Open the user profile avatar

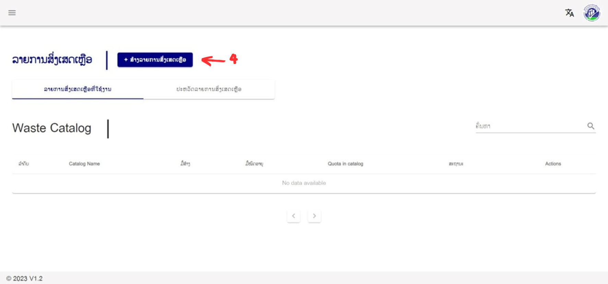click(x=592, y=13)
